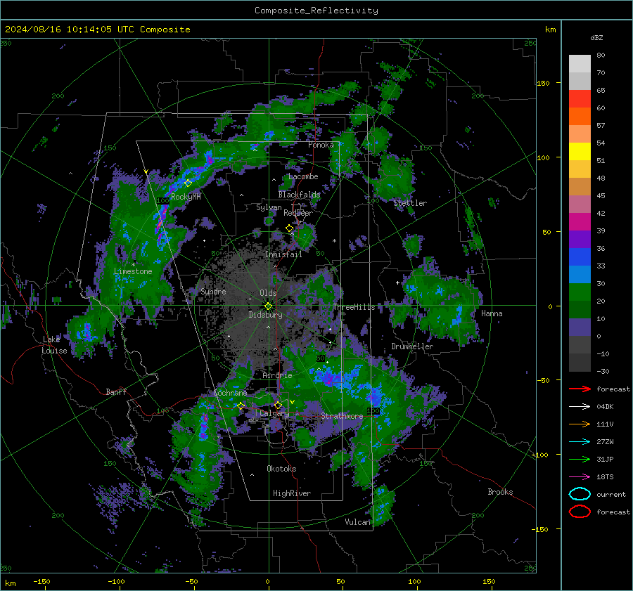
Task: Click the Okotoks town label
Action: click(x=281, y=468)
